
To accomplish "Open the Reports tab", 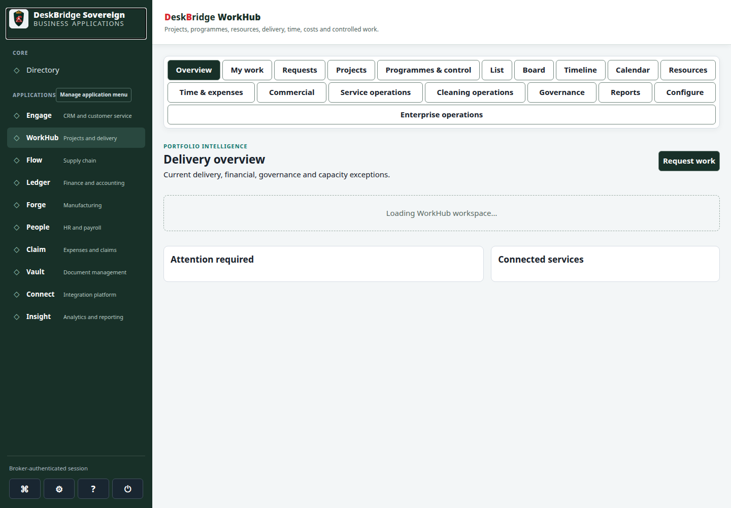I will (x=625, y=92).
